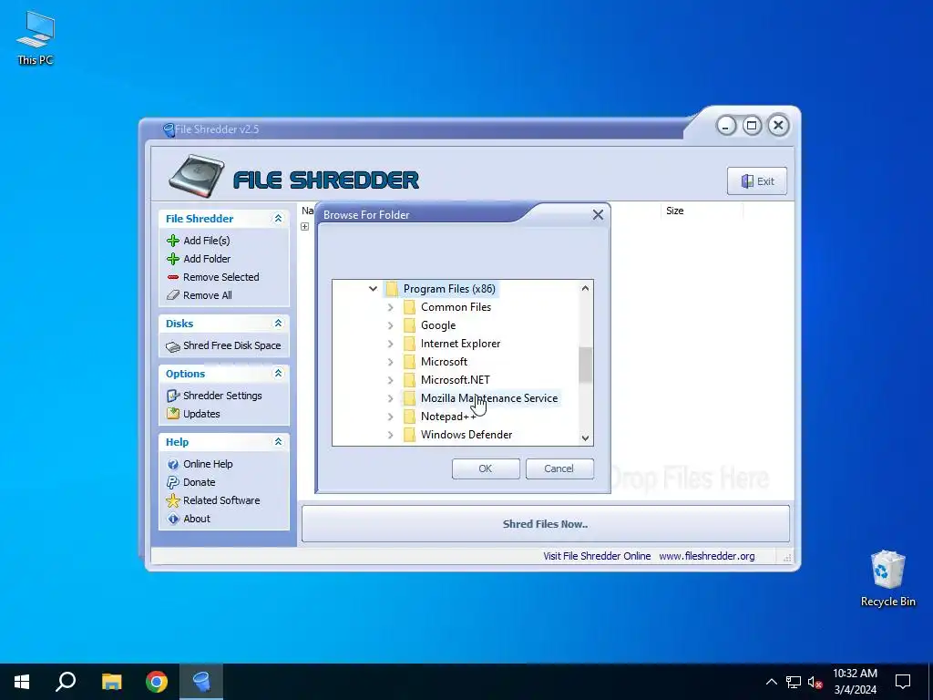Open the About entry
The image size is (933, 700).
click(x=197, y=519)
